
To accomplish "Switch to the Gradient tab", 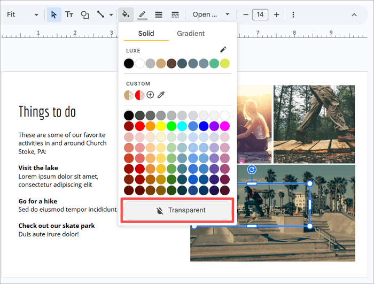I will coord(191,33).
